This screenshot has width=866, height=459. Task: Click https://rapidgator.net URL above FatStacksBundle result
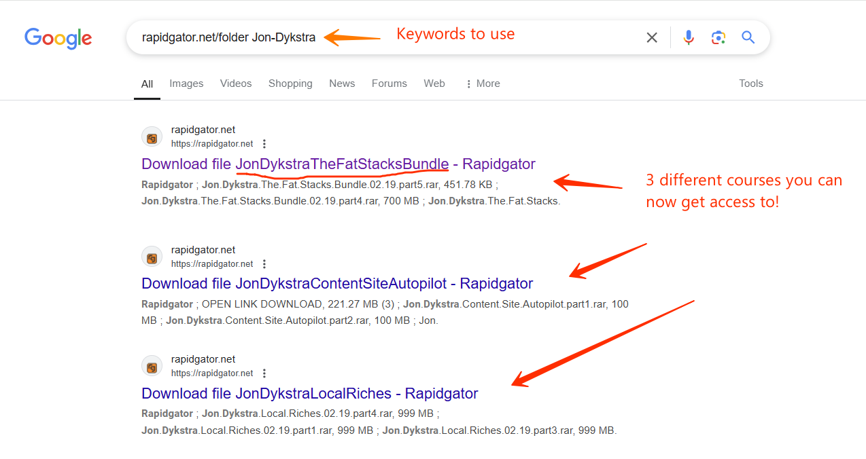tap(212, 144)
